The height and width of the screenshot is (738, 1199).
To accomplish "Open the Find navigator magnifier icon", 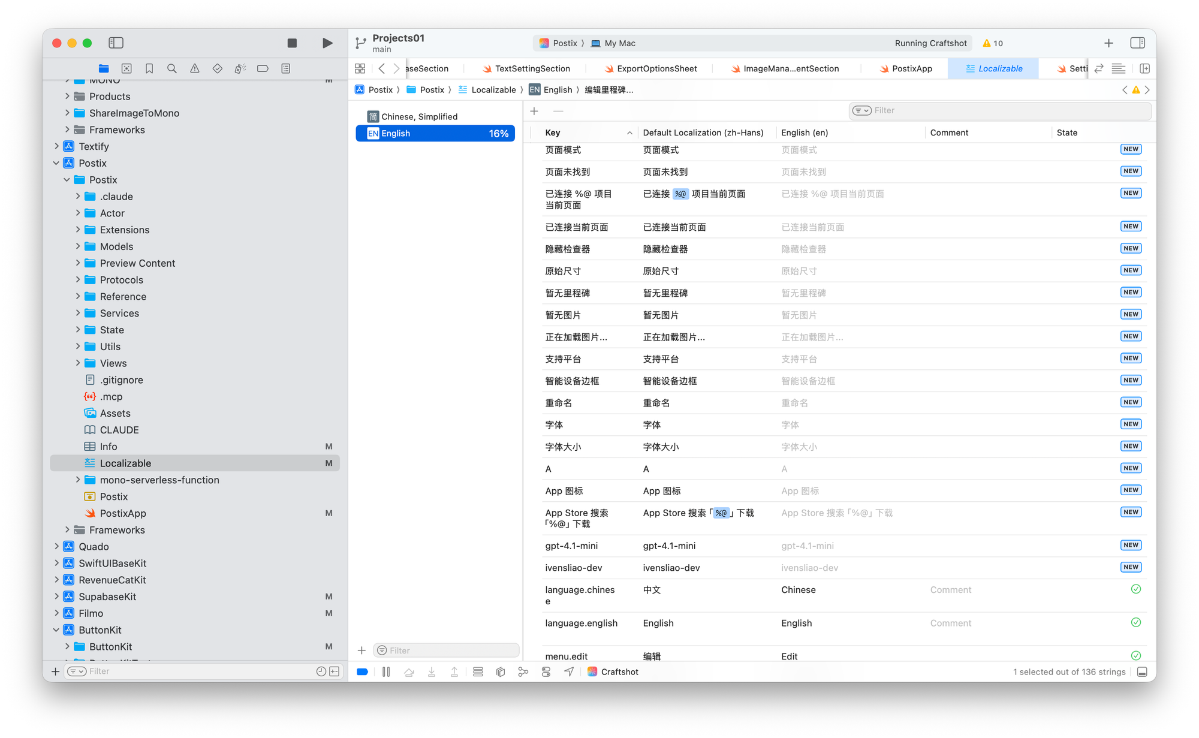I will [x=172, y=68].
